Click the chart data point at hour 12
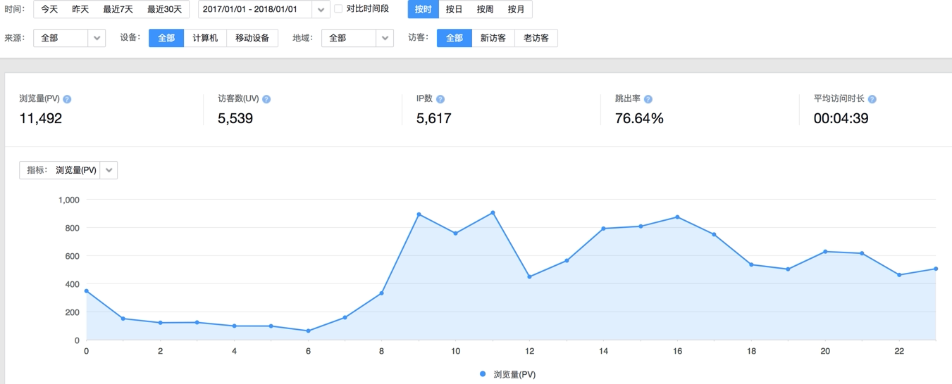 pos(529,276)
